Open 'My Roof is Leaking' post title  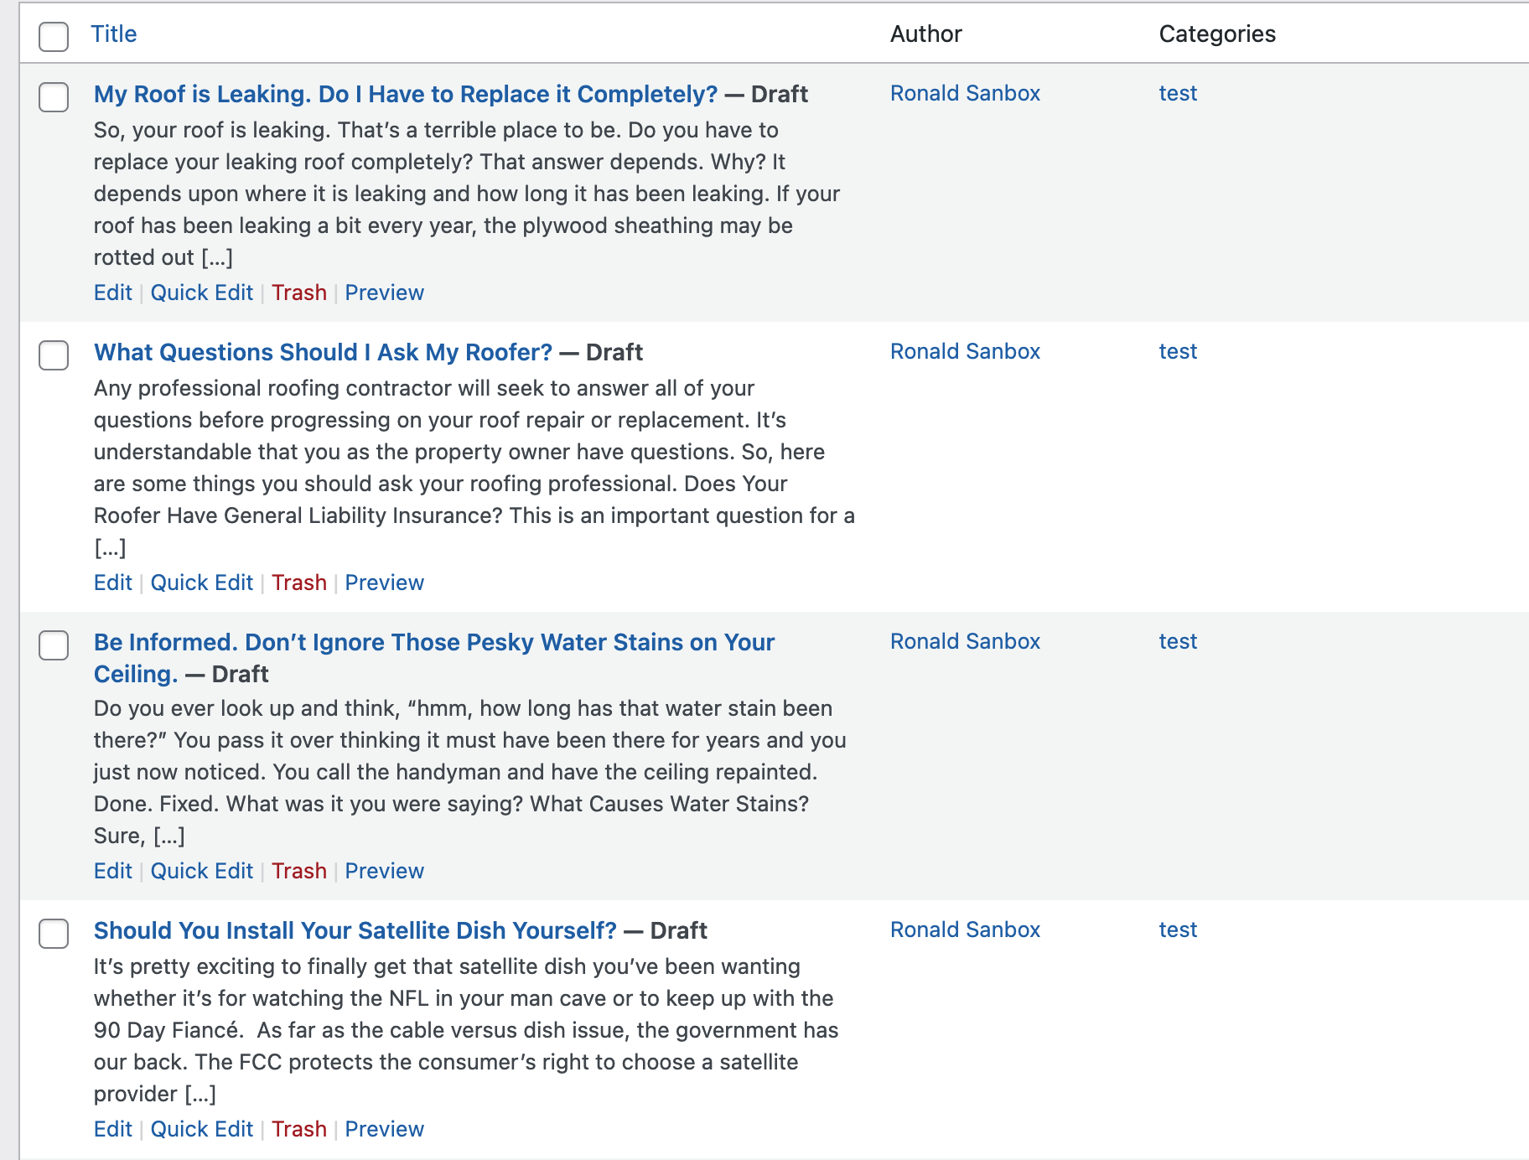click(x=405, y=94)
